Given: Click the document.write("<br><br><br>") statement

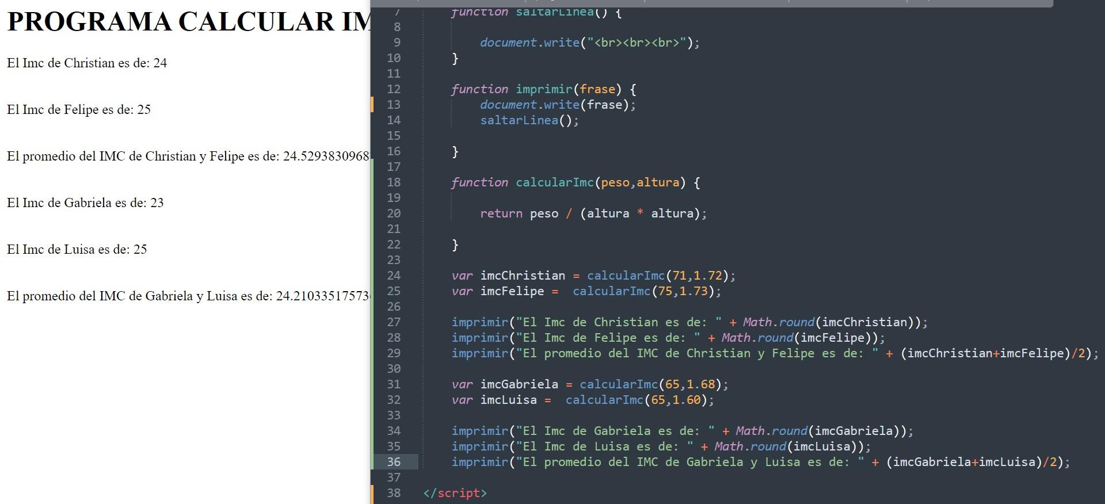Looking at the screenshot, I should pyautogui.click(x=590, y=43).
